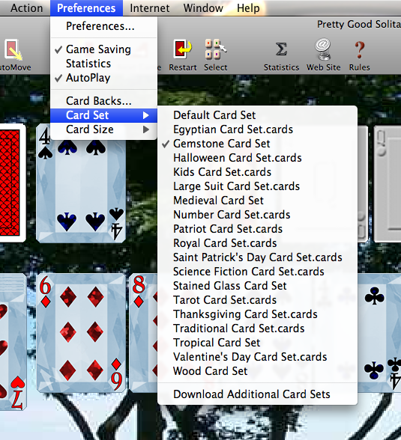The height and width of the screenshot is (440, 401).
Task: Select Royal Card Set.cards
Action: click(x=257, y=243)
